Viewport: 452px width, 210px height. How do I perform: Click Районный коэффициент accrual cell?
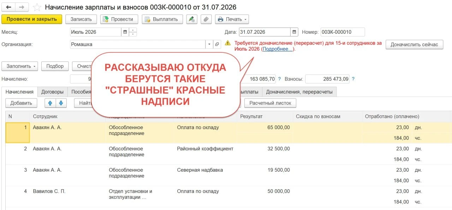pos(205,149)
